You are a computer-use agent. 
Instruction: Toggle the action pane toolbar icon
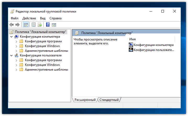54,25
